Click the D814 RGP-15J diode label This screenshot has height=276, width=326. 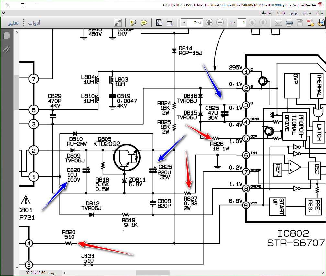point(190,51)
